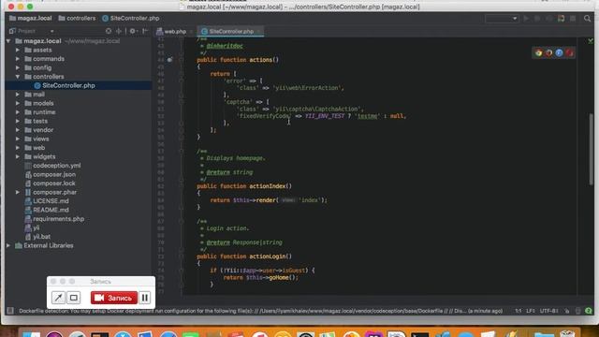Click the actionIndex function name in the code
599x337 pixels.
(268, 186)
